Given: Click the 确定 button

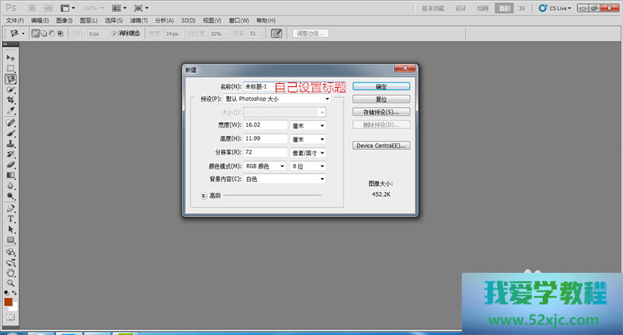Looking at the screenshot, I should click(381, 86).
